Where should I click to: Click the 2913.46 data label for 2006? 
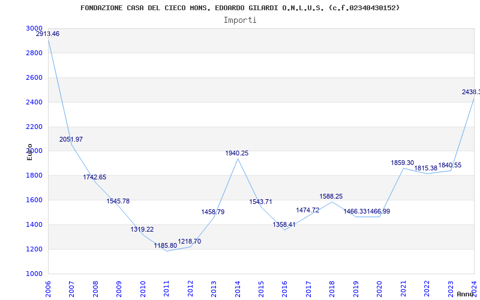coord(47,34)
